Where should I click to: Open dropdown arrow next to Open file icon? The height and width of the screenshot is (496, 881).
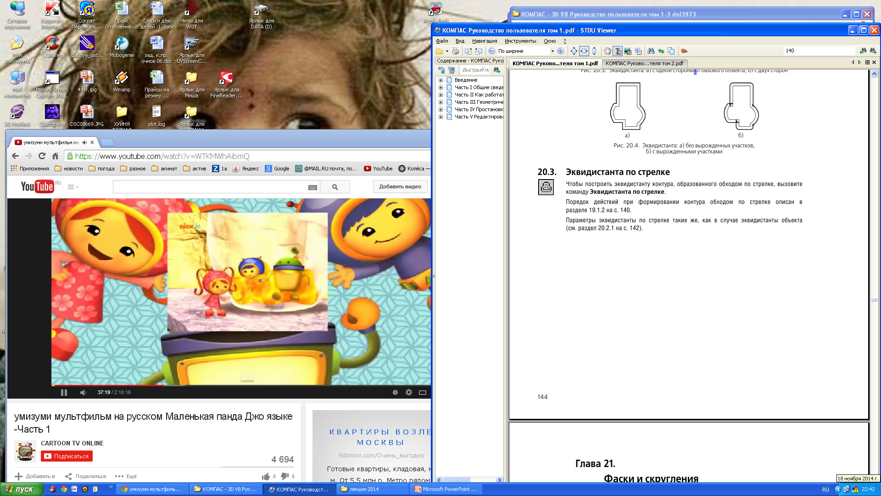click(x=447, y=51)
